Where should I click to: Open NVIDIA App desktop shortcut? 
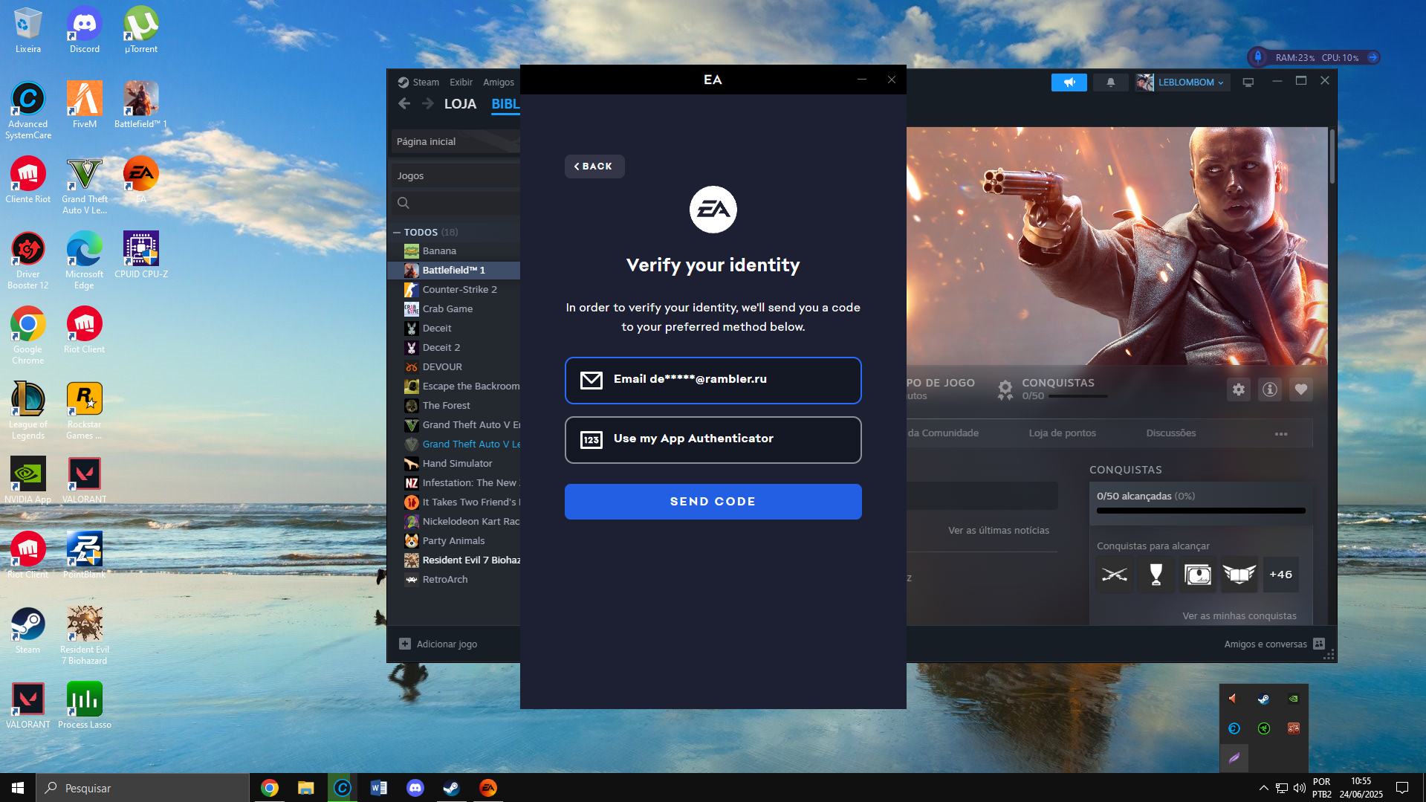tap(28, 480)
